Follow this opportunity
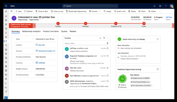Image resolution: width=177 pixels, height=102 pixels. 152,11
